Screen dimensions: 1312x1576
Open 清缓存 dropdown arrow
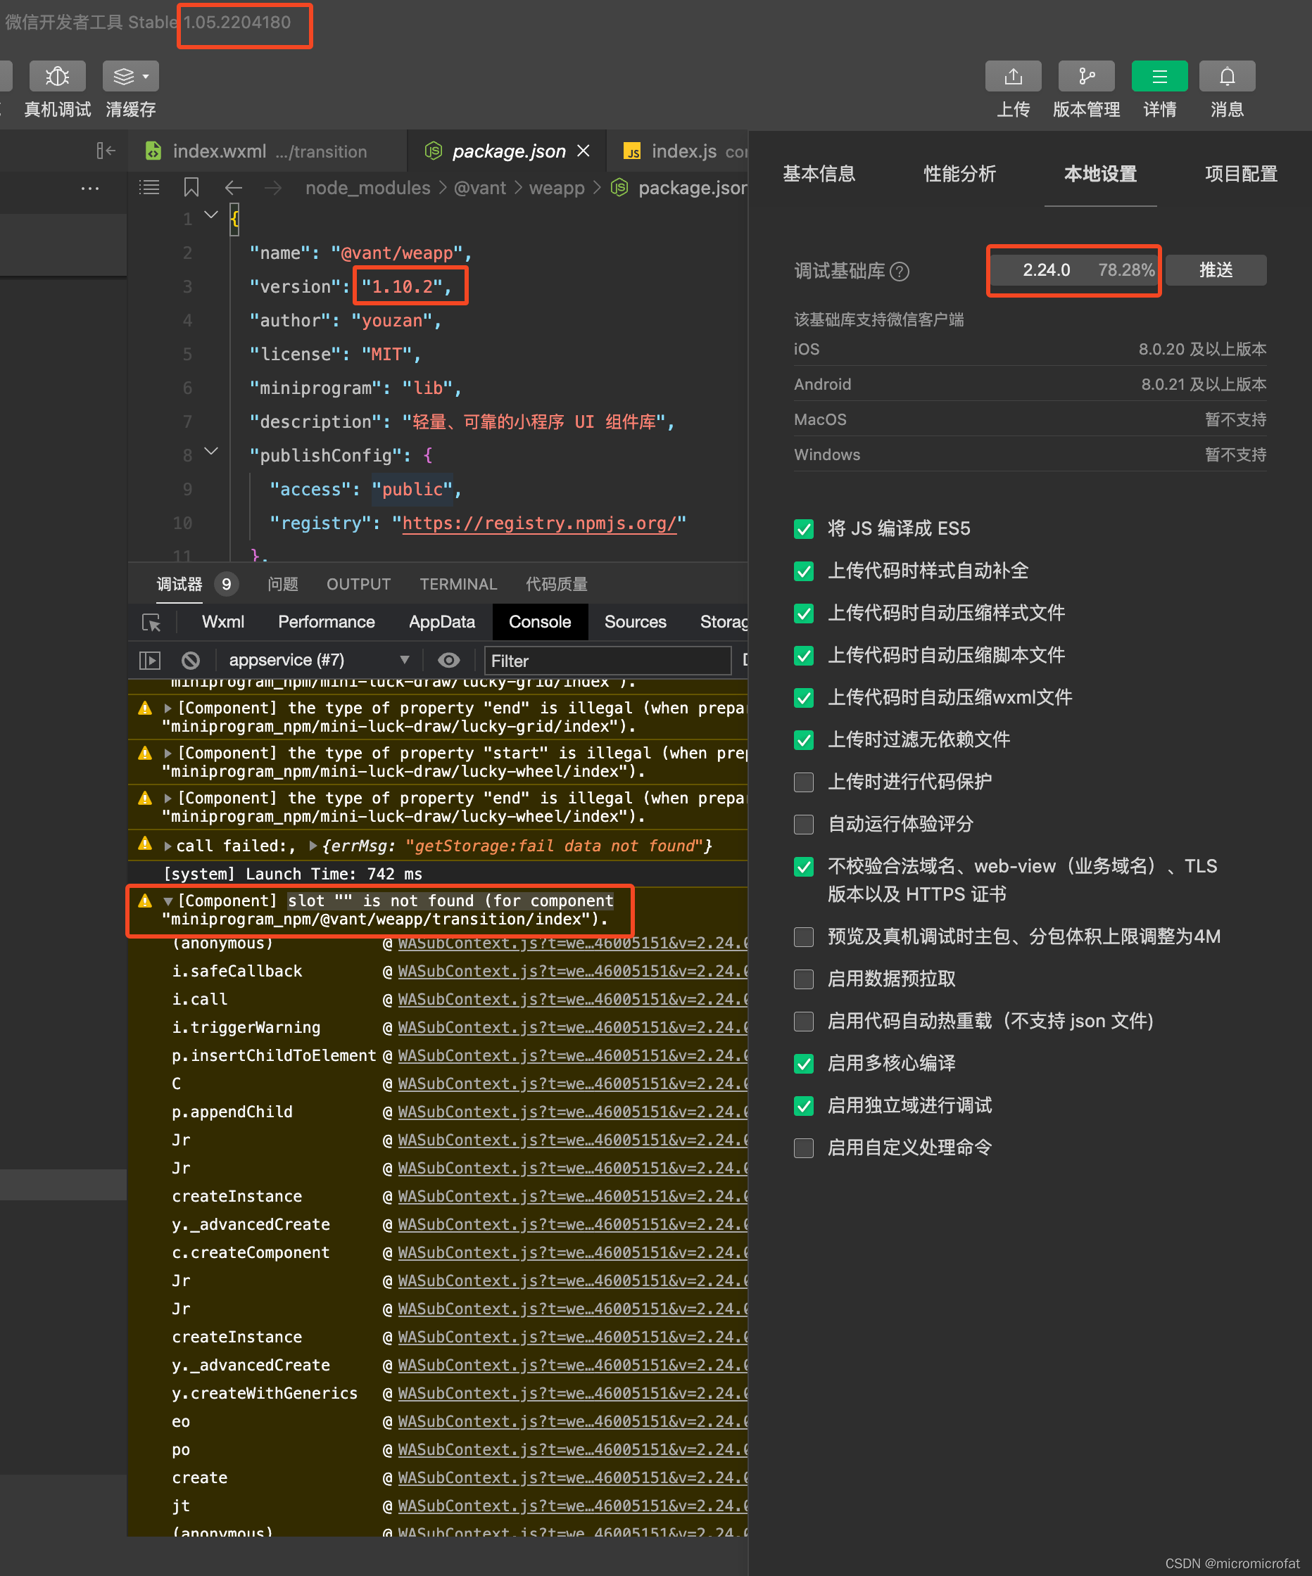(x=146, y=77)
